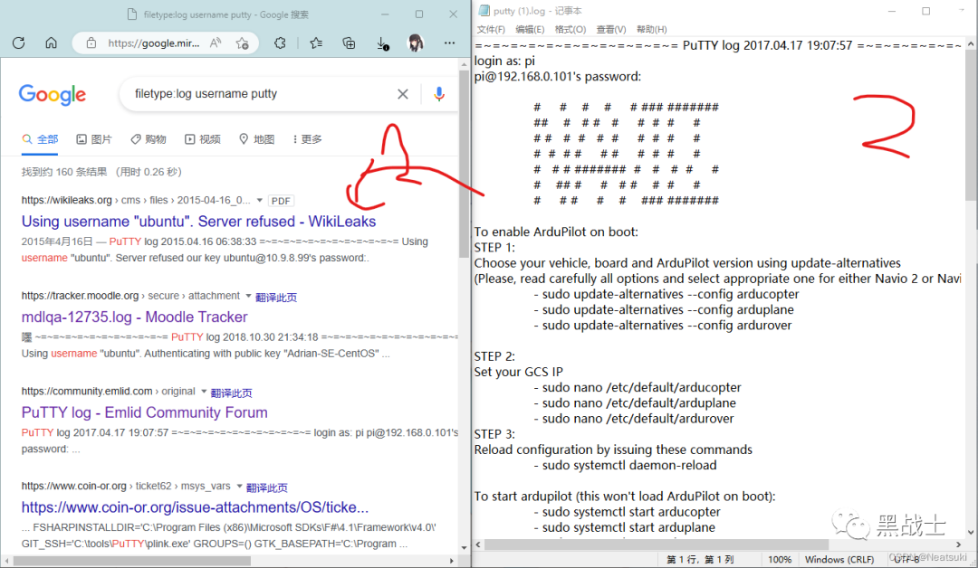Click the 'login as: pi' line in Notepad
The image size is (978, 568).
[504, 61]
